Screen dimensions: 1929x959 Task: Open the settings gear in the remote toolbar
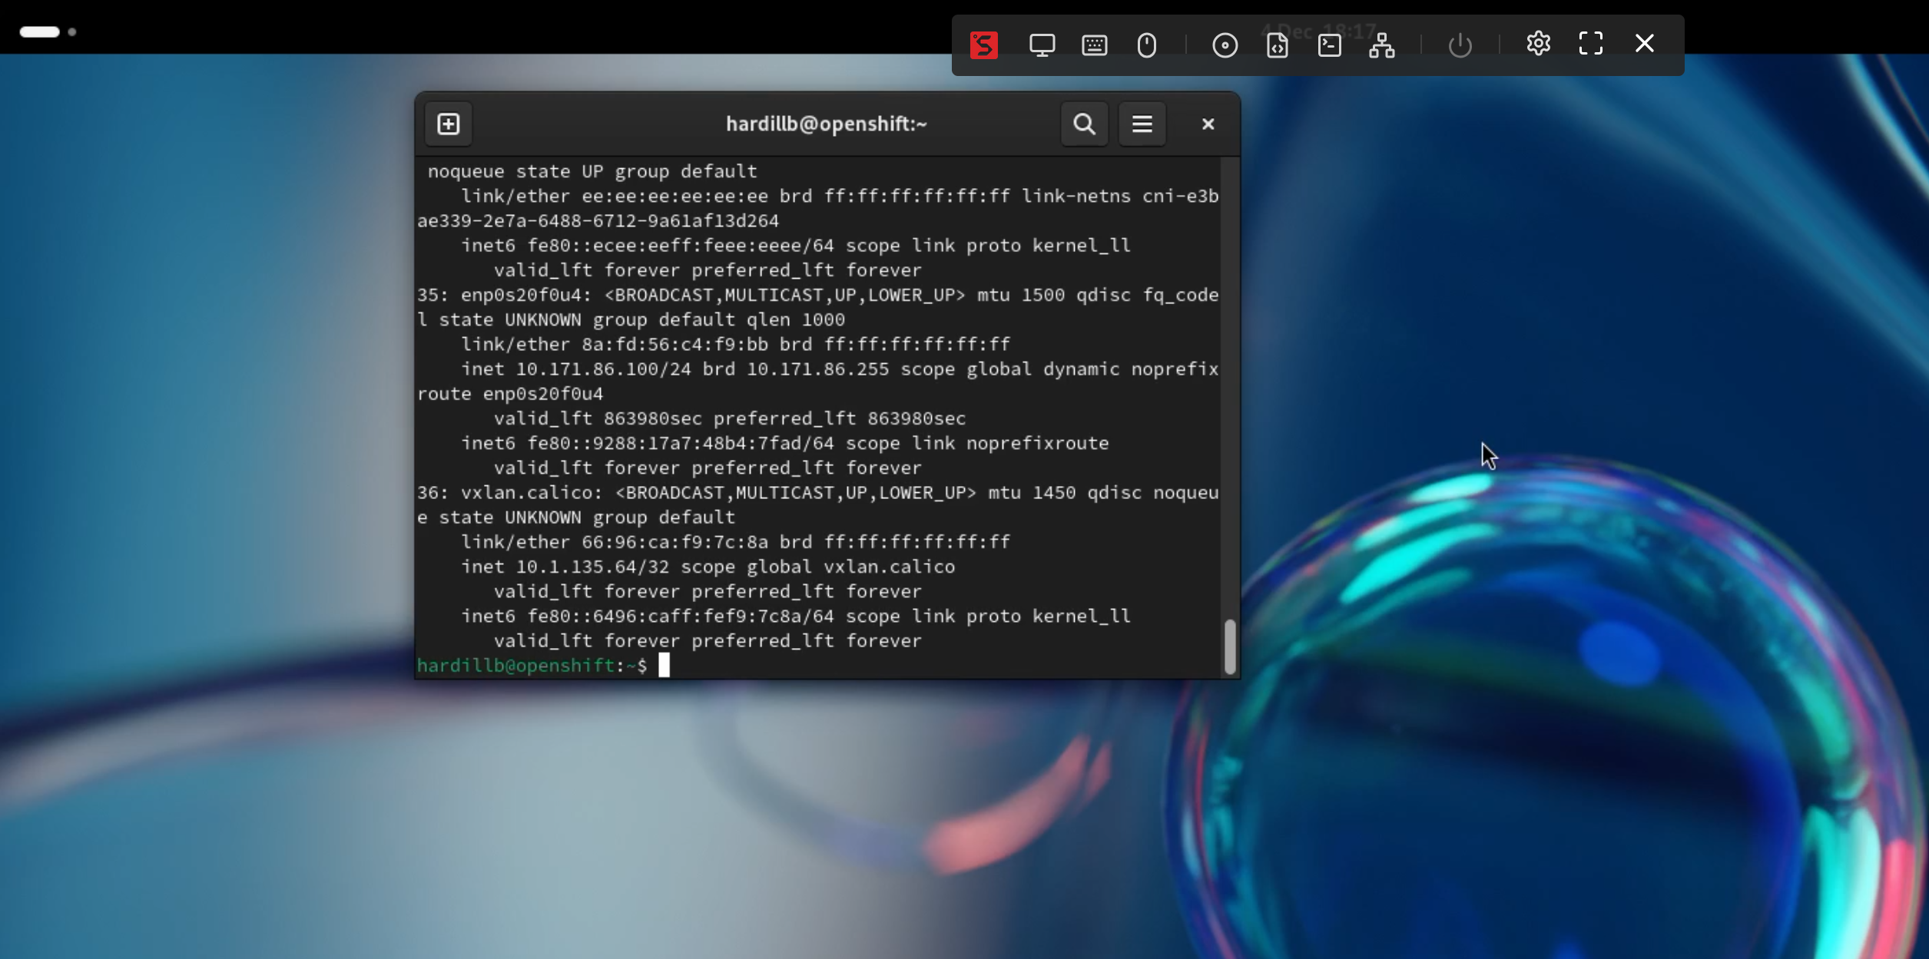click(1538, 43)
